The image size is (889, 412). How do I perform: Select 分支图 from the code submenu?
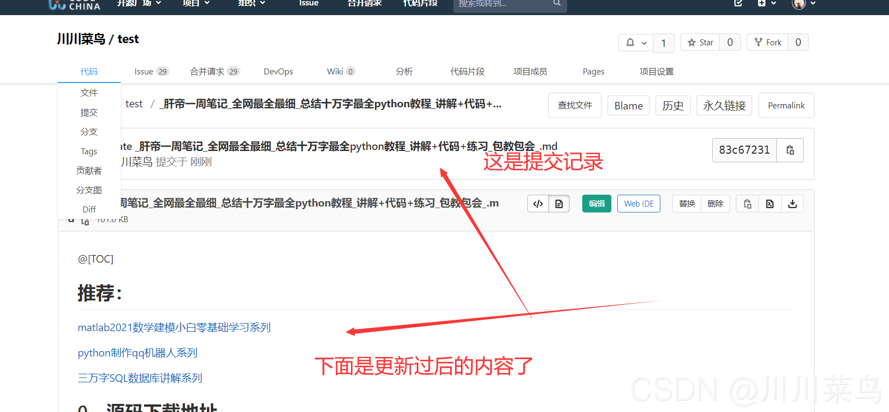(89, 190)
